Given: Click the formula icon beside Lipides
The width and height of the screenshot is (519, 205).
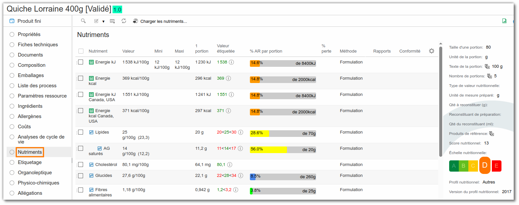Looking at the screenshot, I should click(x=91, y=132).
